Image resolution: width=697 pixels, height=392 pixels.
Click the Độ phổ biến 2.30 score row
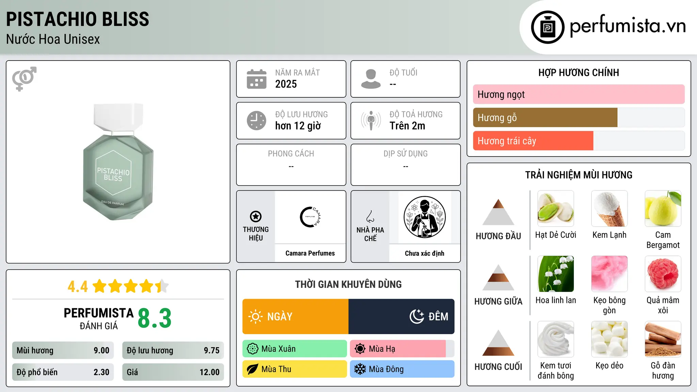(x=63, y=372)
